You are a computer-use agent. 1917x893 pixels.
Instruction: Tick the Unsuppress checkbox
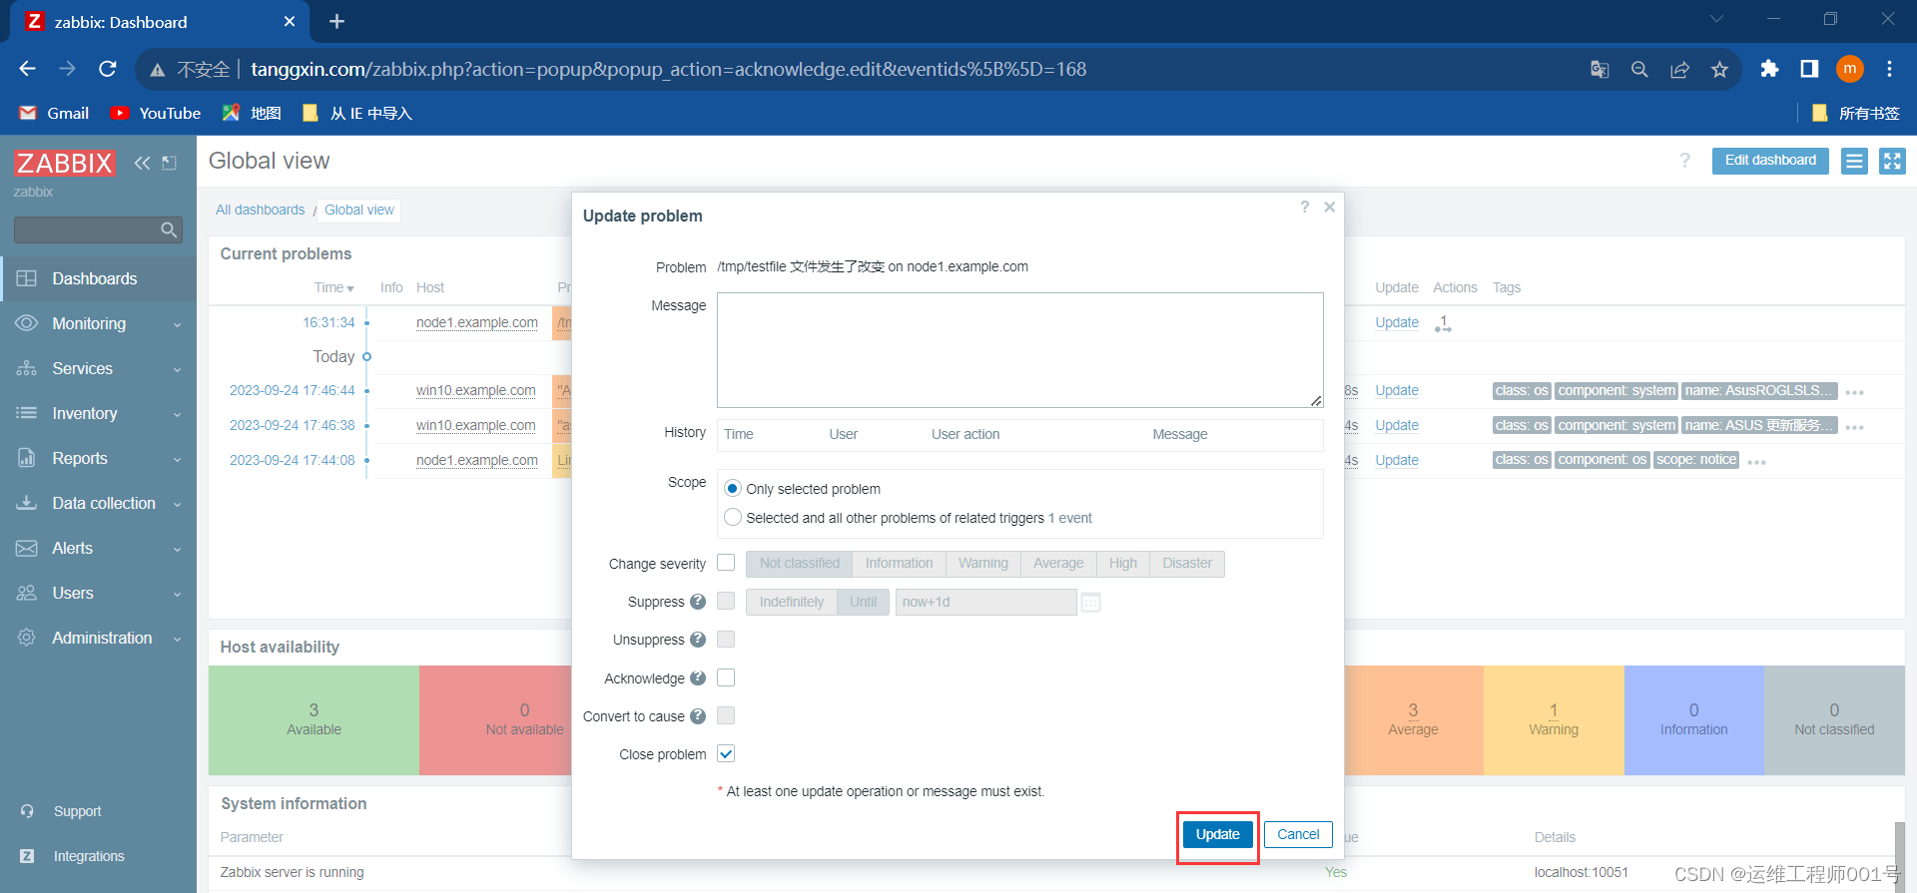tap(726, 639)
